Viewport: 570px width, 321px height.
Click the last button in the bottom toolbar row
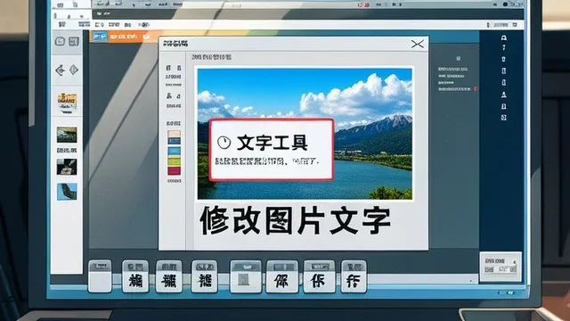[x=354, y=276]
